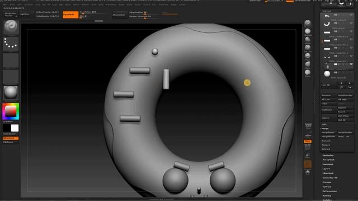Click the move-subtool-up arrow icon
This screenshot has height=201, width=358.
[x=341, y=87]
